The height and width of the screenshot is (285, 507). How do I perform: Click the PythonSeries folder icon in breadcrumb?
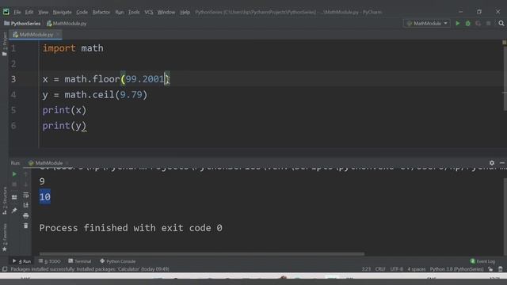[6, 23]
